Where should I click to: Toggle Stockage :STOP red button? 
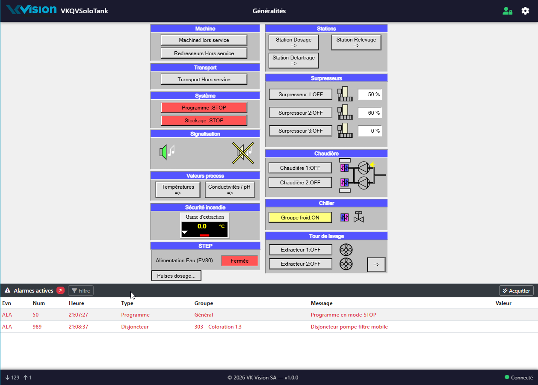tap(204, 121)
